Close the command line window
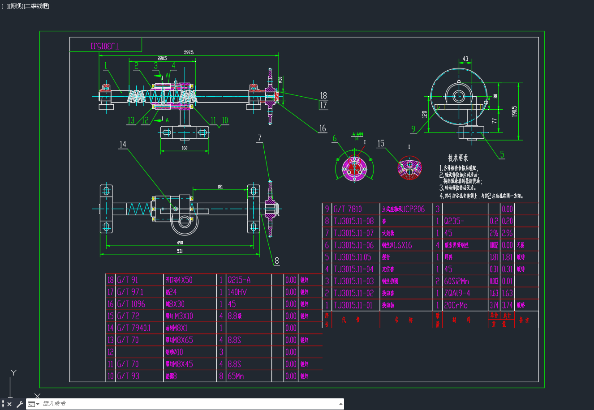The height and width of the screenshot is (410, 594). pyautogui.click(x=9, y=404)
